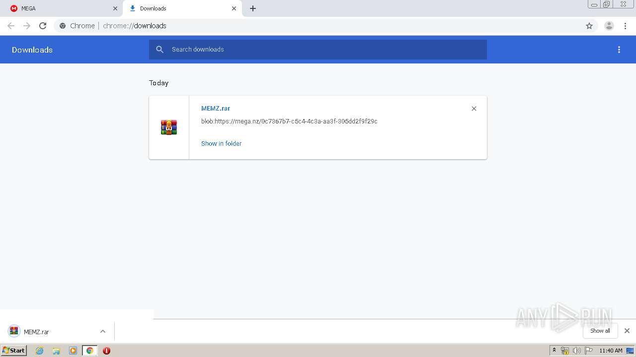
Task: Open the Action Center flag icon
Action: tap(589, 351)
